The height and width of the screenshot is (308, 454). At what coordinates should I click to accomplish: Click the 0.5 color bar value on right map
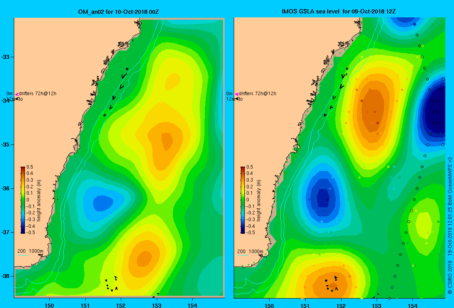point(250,167)
